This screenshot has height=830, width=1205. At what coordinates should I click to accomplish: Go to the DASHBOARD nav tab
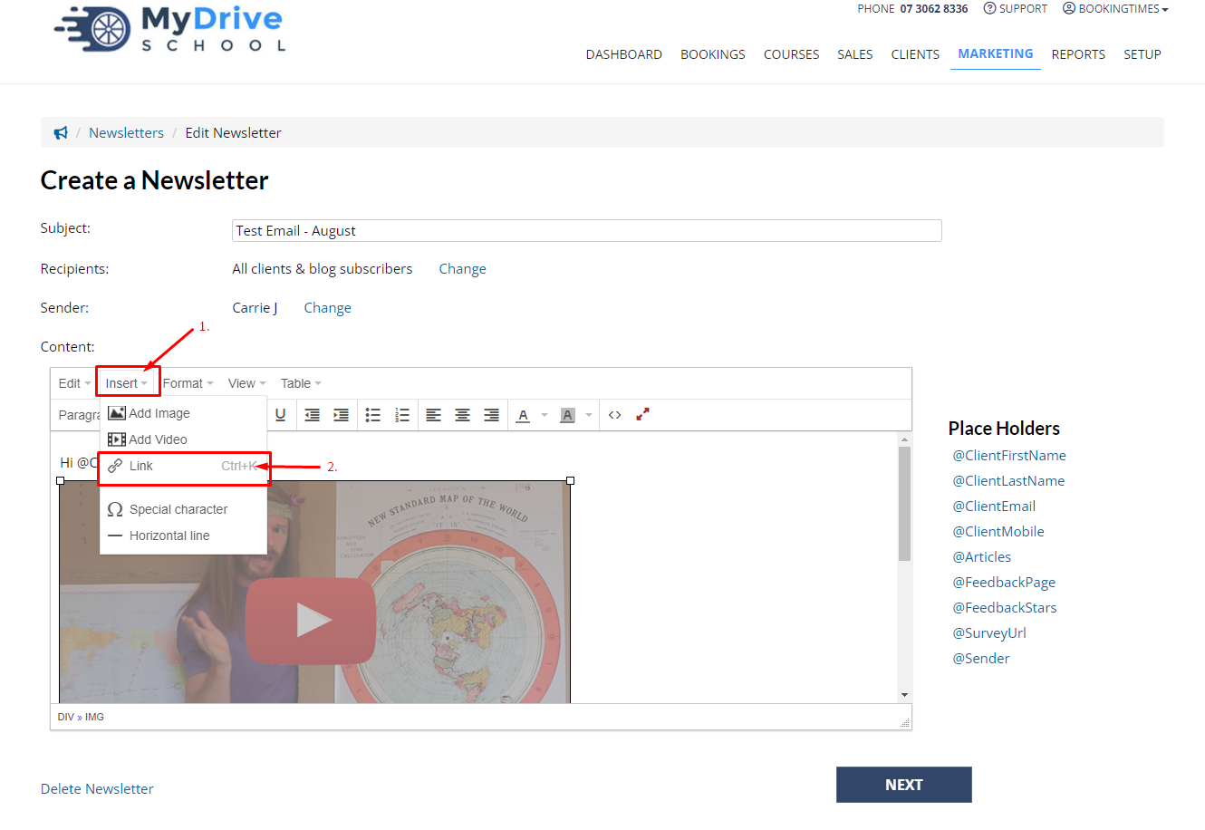(623, 54)
